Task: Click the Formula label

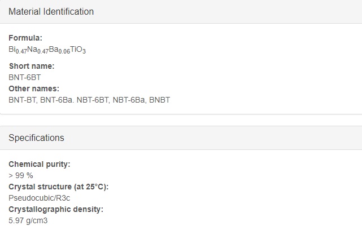Action: [x=25, y=38]
